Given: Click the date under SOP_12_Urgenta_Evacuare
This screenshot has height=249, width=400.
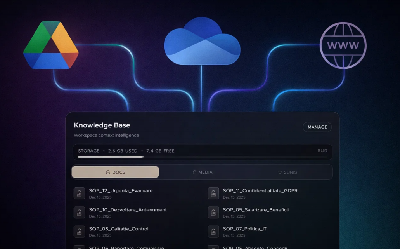Looking at the screenshot, I should click(x=100, y=197).
